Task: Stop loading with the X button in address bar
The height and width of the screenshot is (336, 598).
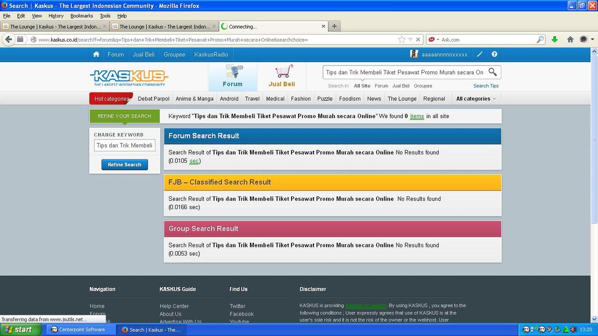Action: coord(418,40)
